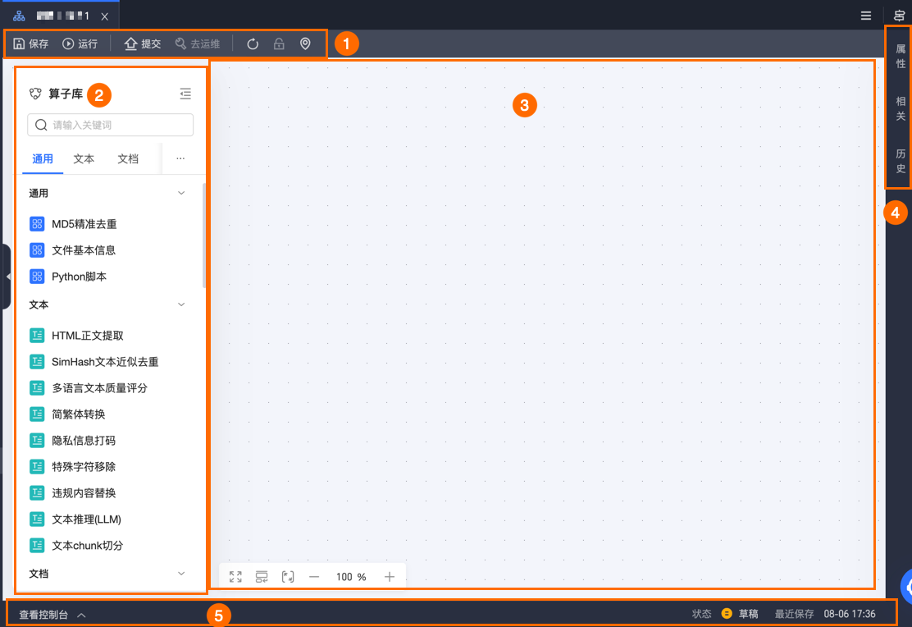Image resolution: width=912 pixels, height=627 pixels.
Task: Click the operator list scrollbar
Action: [x=204, y=236]
